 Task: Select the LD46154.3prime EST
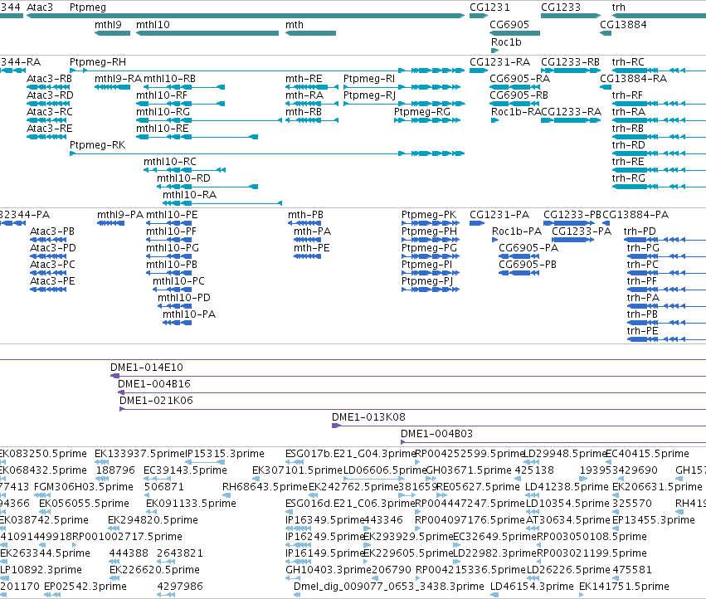click(x=494, y=595)
